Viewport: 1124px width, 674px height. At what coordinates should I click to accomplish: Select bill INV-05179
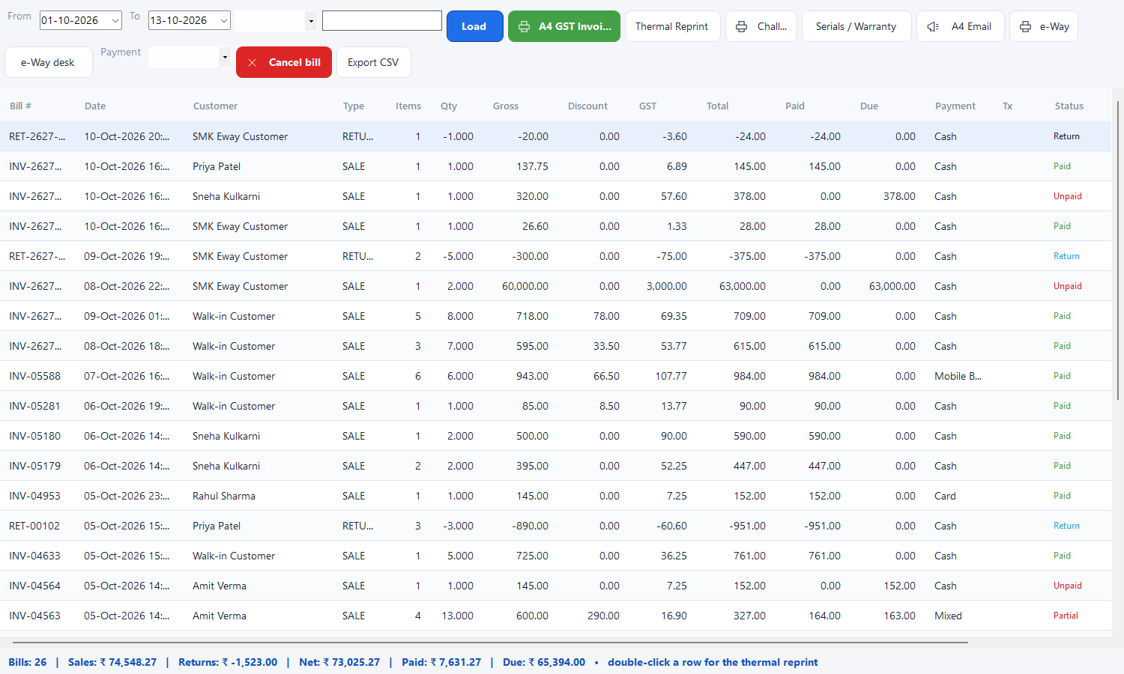point(555,466)
